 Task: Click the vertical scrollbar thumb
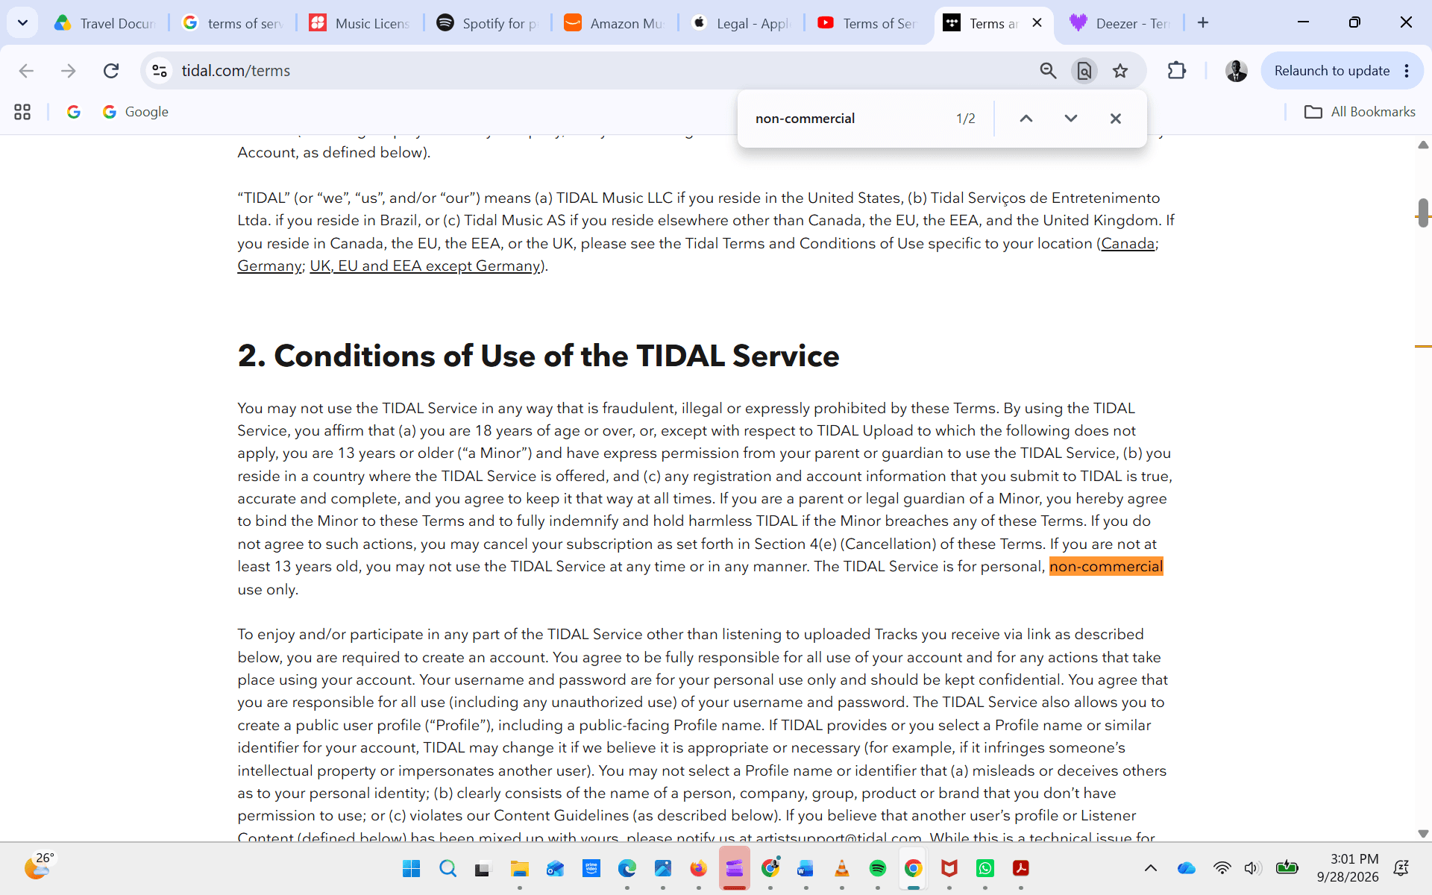(x=1423, y=213)
